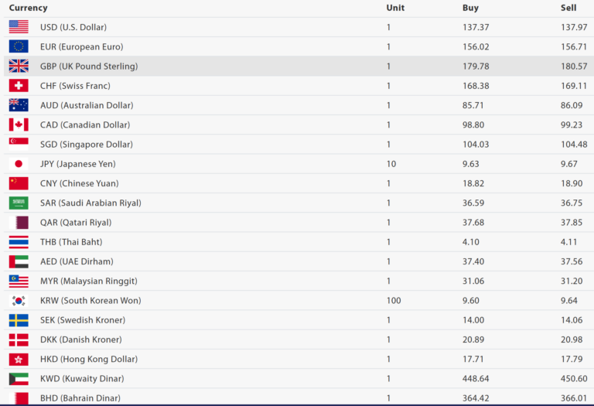
Task: Click the Buy column header
Action: click(470, 8)
